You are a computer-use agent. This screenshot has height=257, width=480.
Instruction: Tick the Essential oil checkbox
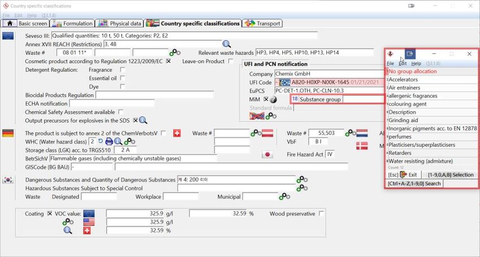tap(123, 78)
